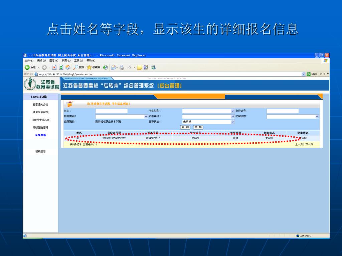Click the address bar URL field
The height and width of the screenshot is (256, 342).
tap(170, 74)
